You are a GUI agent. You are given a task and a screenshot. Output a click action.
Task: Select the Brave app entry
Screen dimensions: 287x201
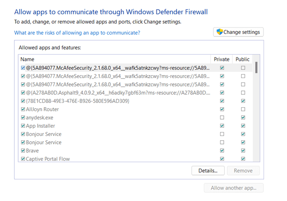(x=33, y=150)
